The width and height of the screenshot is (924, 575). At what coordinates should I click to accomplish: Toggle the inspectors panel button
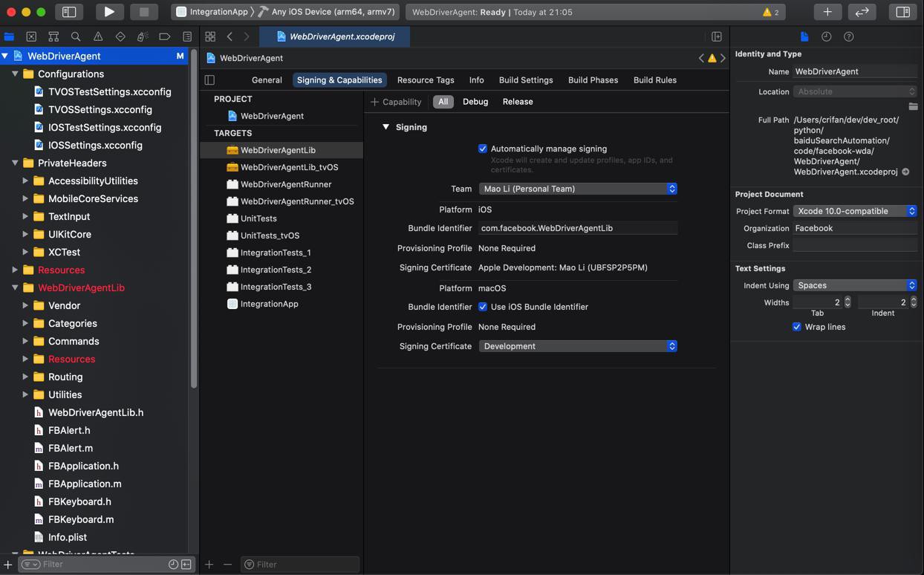coord(903,12)
